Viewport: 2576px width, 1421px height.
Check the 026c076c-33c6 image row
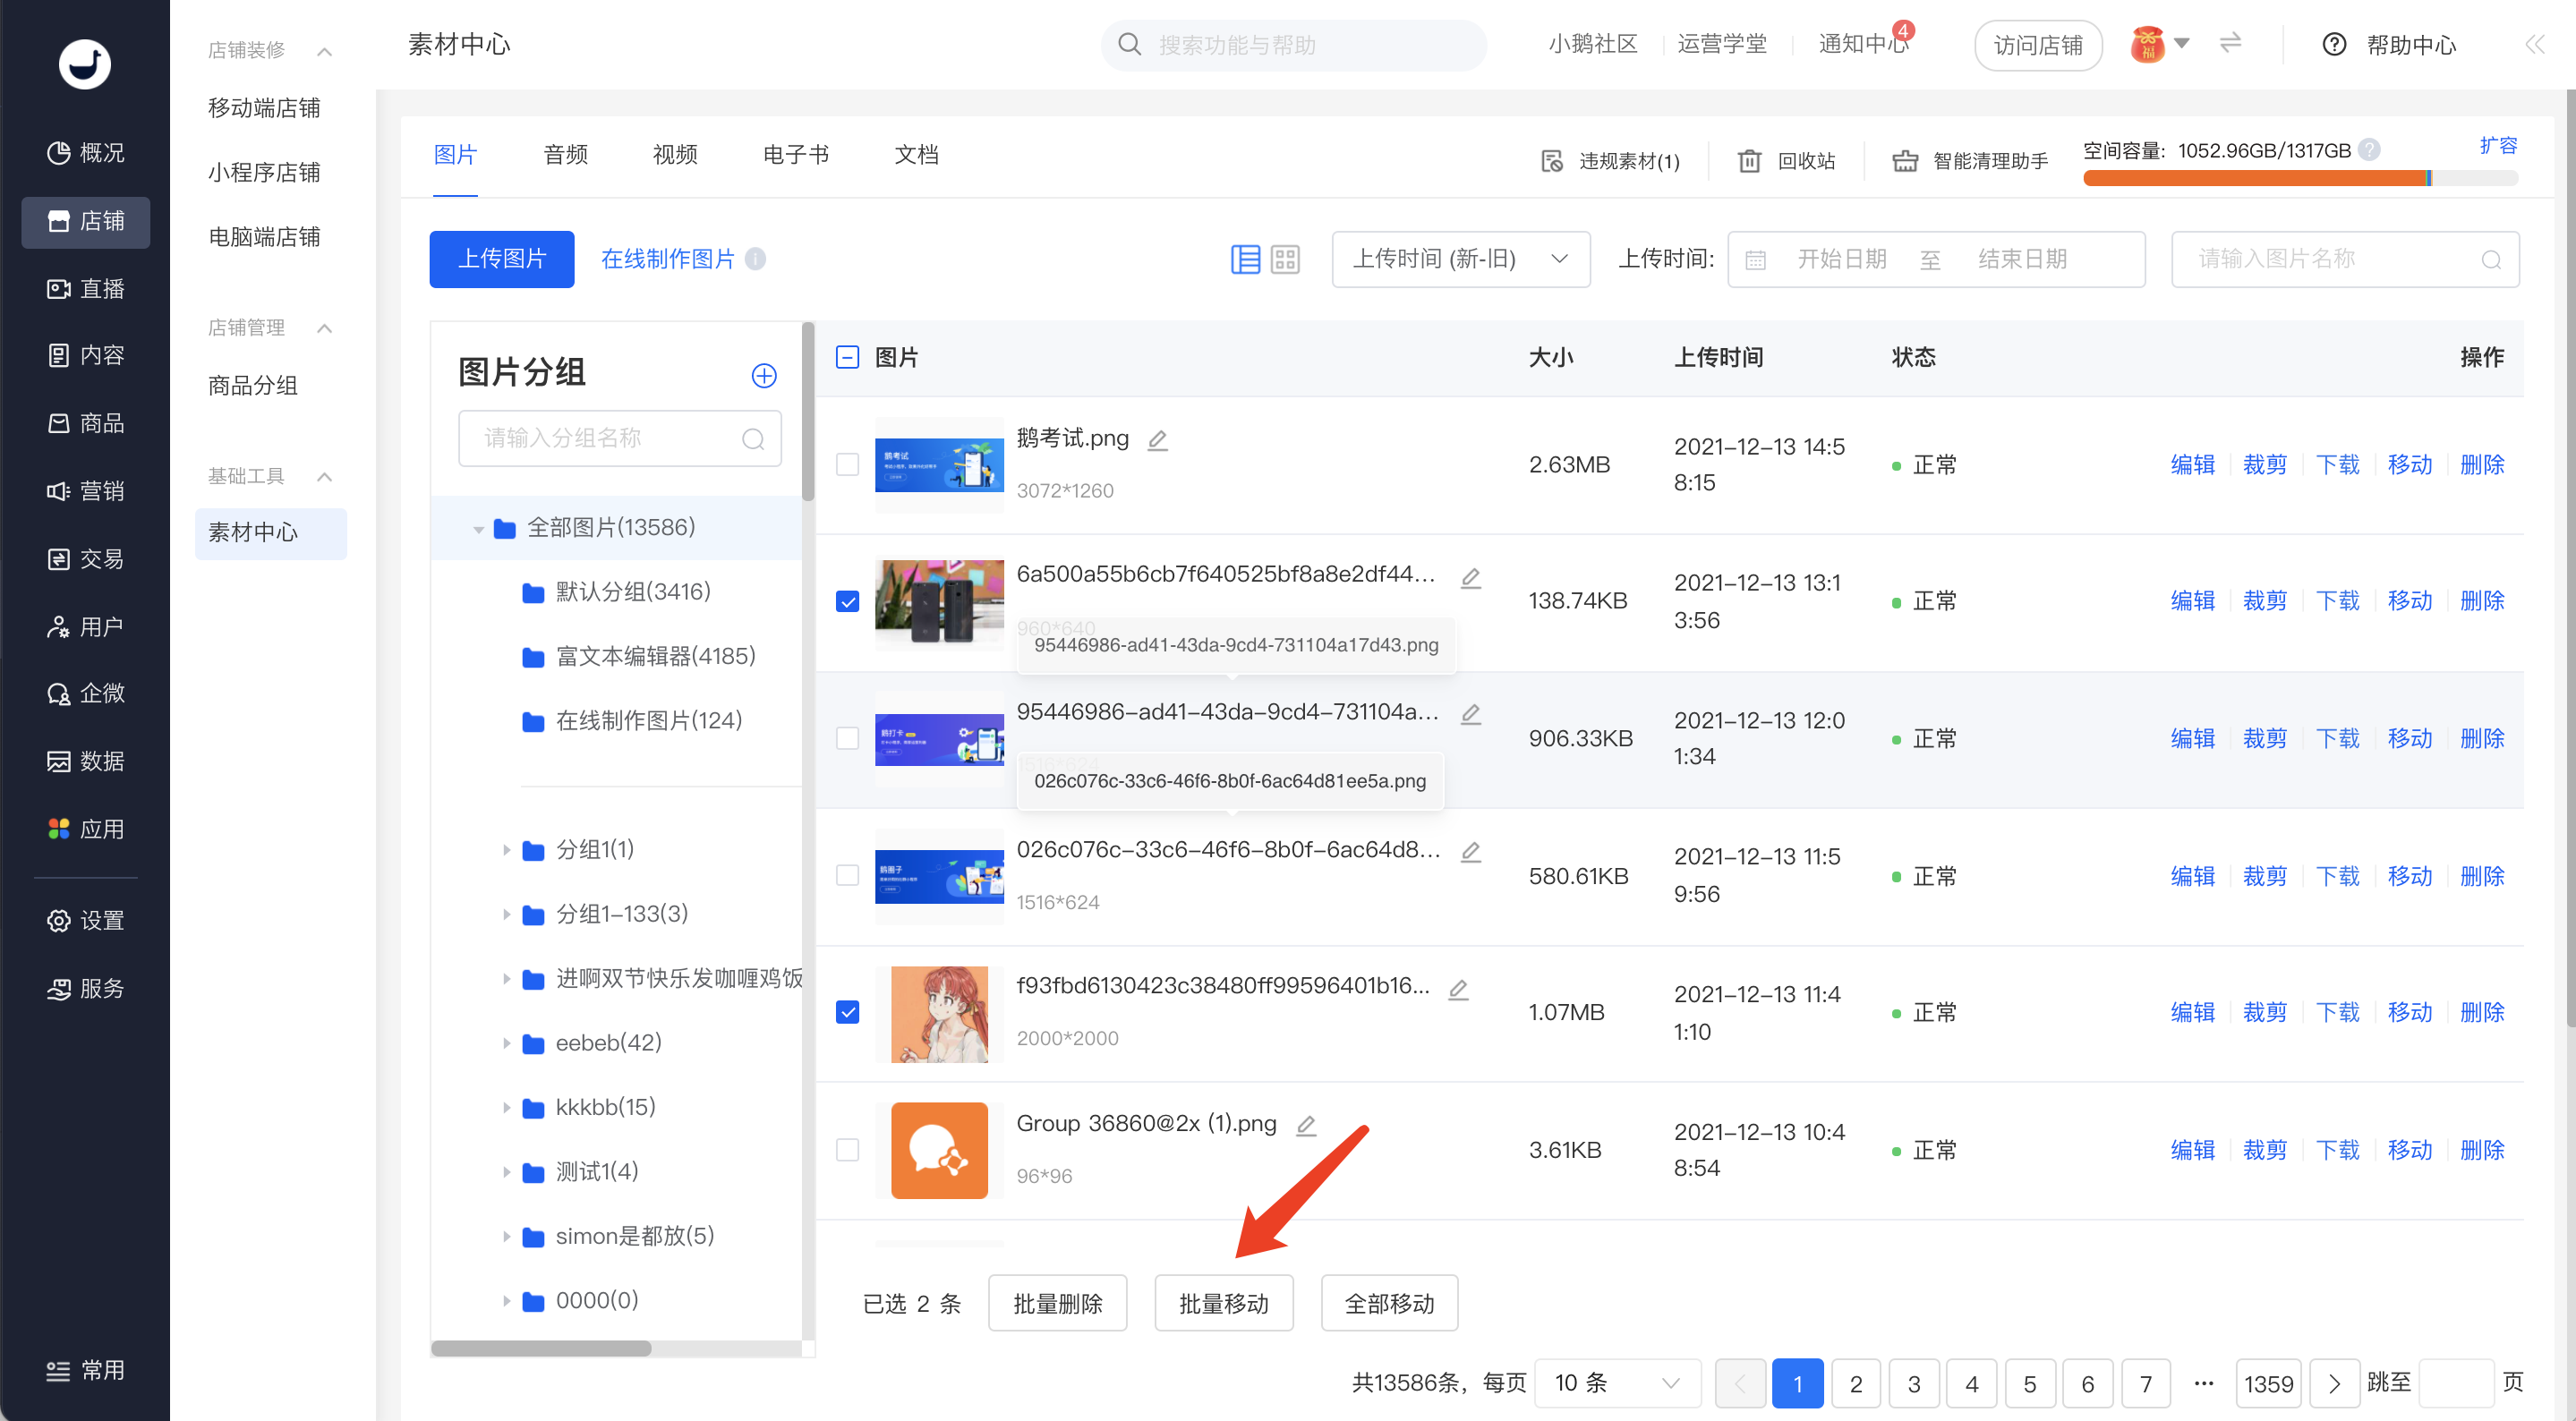tap(847, 875)
